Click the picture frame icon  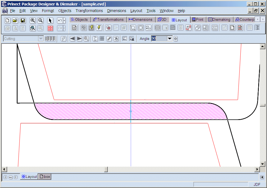pos(125,39)
